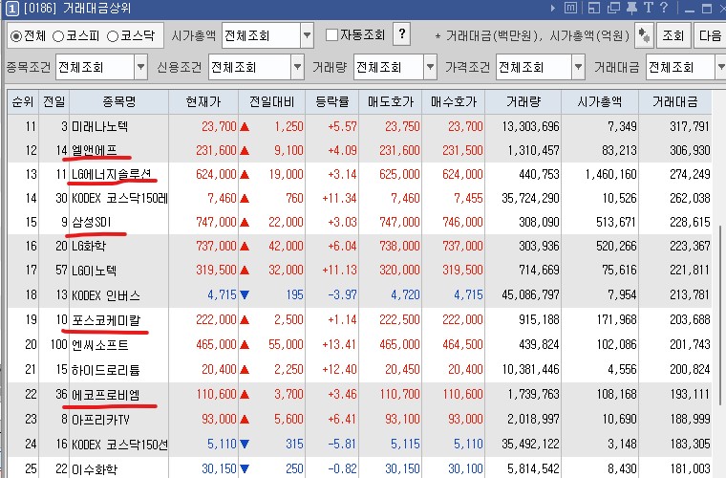Screen dimensions: 726x478
Task: Click the 조회 search button
Action: (673, 35)
